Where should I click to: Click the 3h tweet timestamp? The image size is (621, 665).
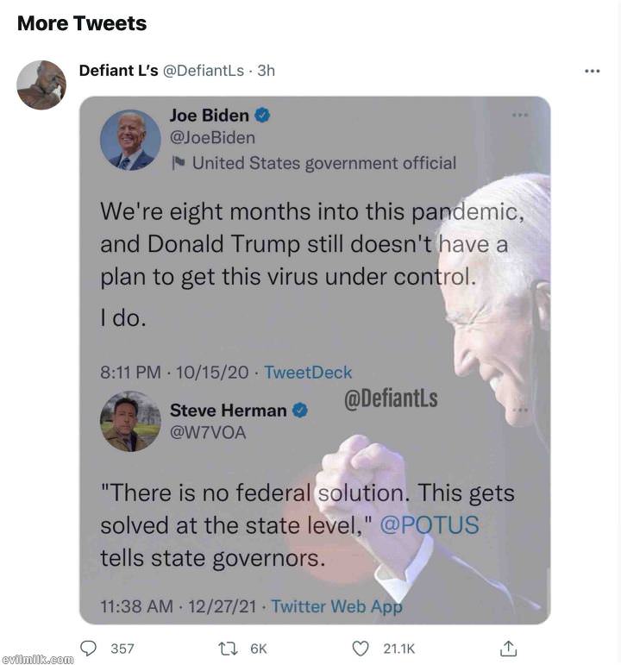[266, 71]
